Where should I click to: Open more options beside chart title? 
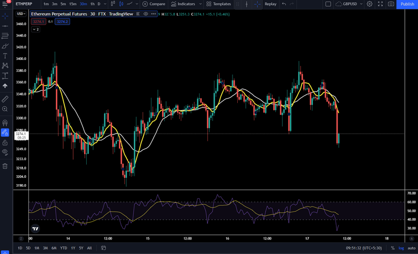point(153,14)
